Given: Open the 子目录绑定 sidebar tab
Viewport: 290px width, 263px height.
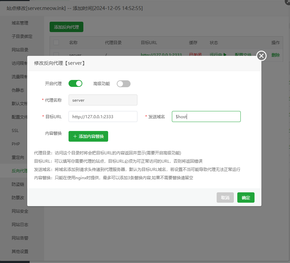Looking at the screenshot, I should [22, 36].
